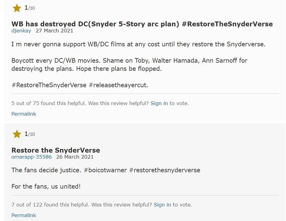The width and height of the screenshot is (286, 221).
Task: Open the 'WB has destroyed DC' review title
Action: click(142, 24)
